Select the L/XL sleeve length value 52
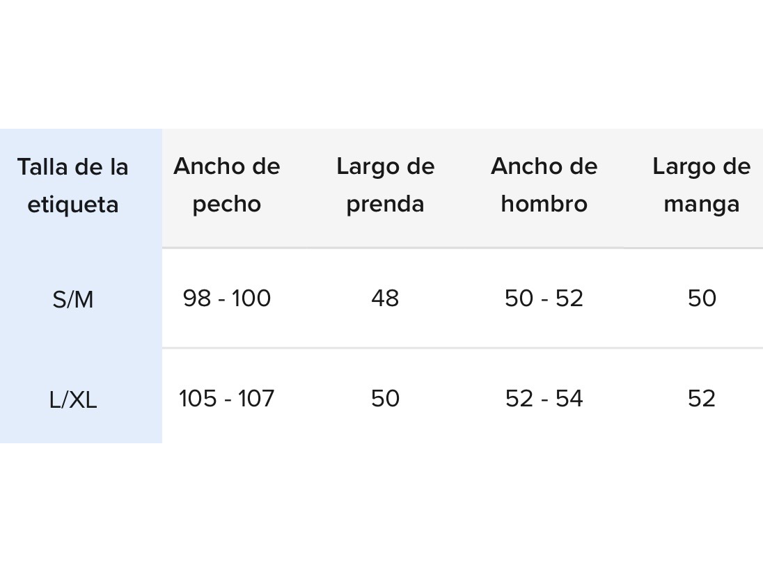This screenshot has width=763, height=572. (702, 399)
